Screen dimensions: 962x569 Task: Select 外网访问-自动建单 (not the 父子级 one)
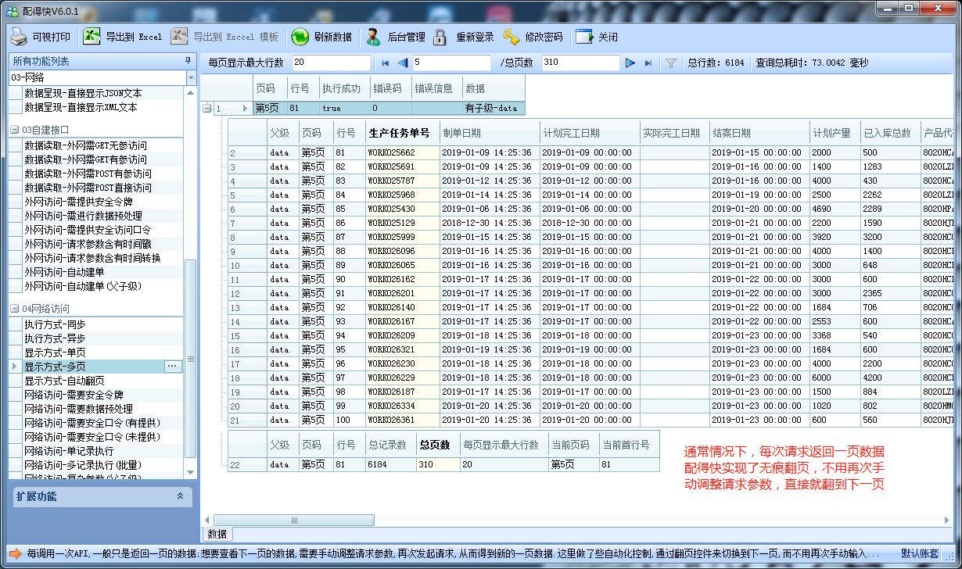click(64, 272)
